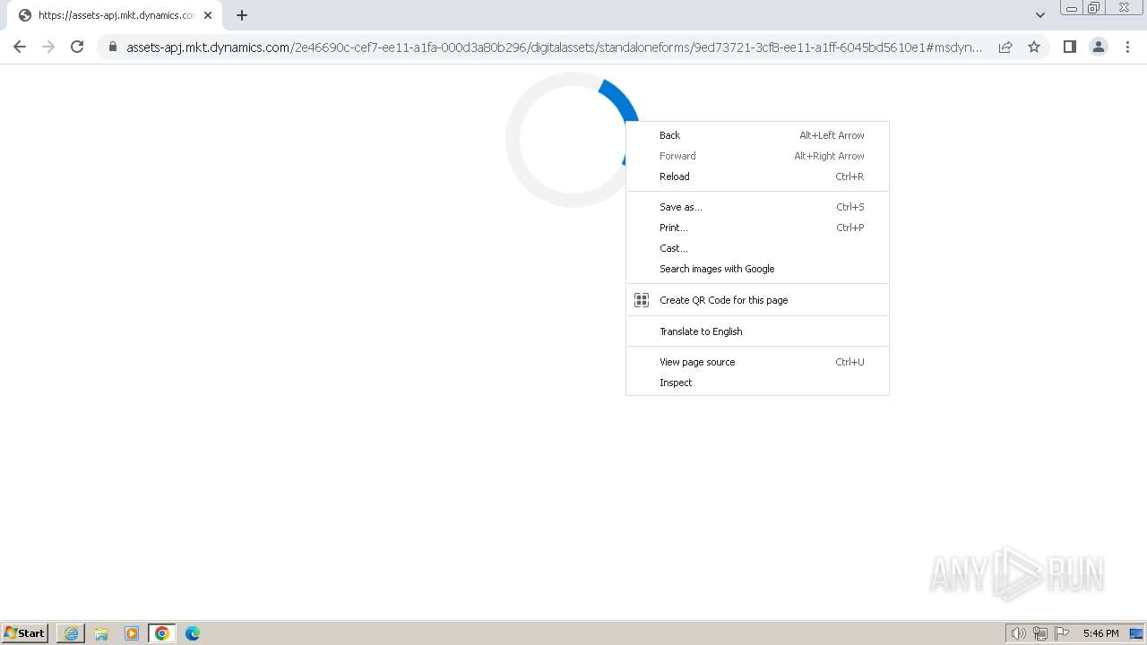Select Cast... menu entry
Image resolution: width=1147 pixels, height=645 pixels.
pos(757,248)
